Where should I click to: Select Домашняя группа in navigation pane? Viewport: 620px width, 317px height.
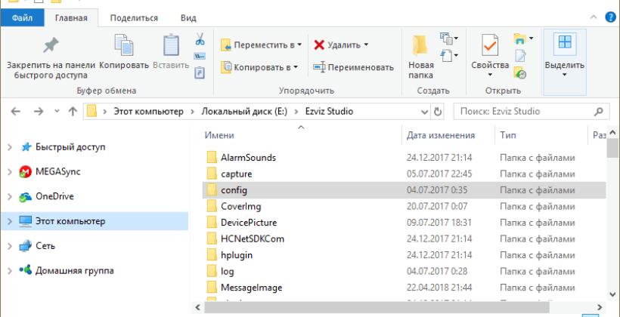click(67, 270)
